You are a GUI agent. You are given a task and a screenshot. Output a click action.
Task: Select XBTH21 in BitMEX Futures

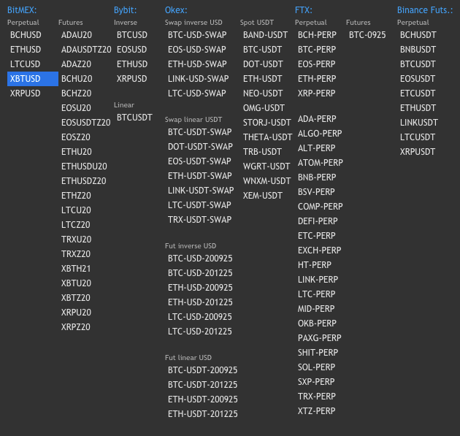pos(76,269)
